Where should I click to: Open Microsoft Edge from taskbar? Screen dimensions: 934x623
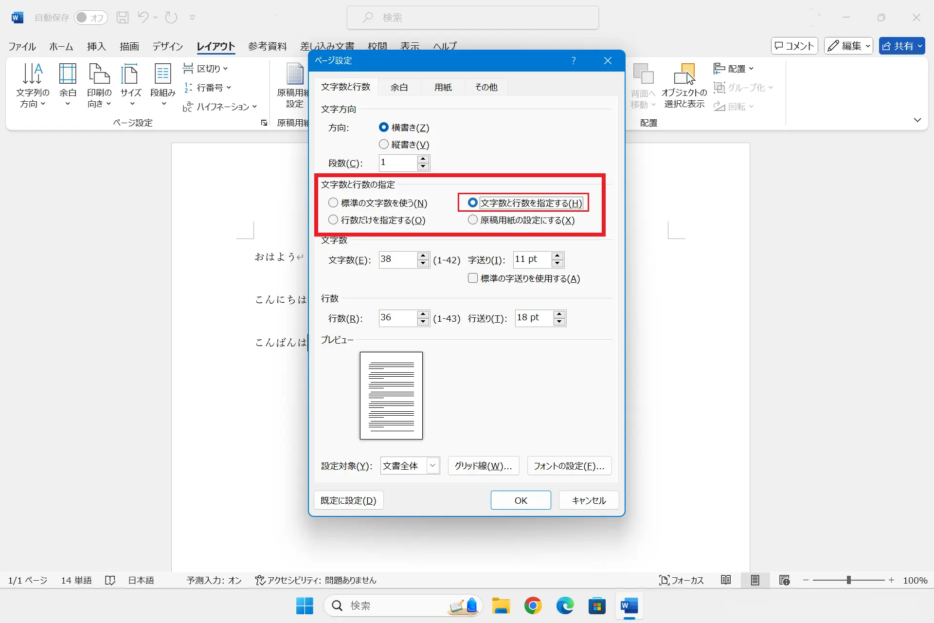click(565, 605)
